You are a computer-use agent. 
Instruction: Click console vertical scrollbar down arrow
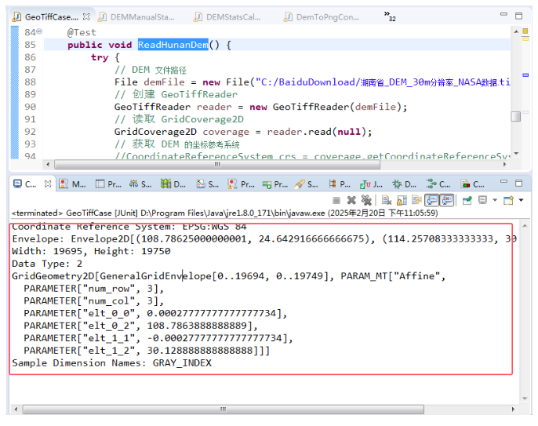click(525, 399)
